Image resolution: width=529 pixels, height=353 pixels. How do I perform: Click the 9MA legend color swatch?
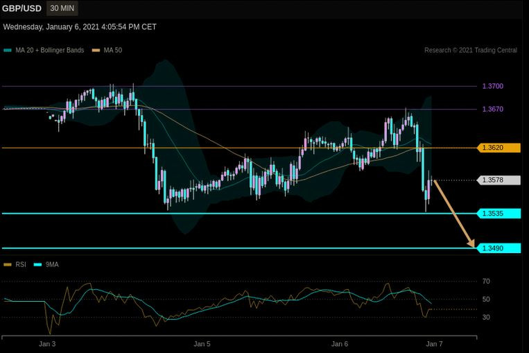pos(37,265)
